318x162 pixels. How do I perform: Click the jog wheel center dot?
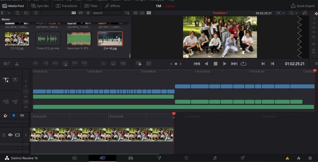click(x=176, y=64)
